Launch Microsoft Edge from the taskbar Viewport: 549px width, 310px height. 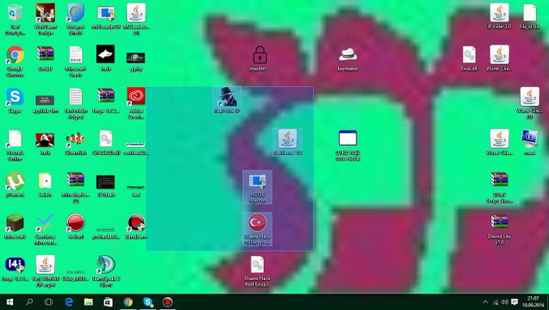[69, 301]
